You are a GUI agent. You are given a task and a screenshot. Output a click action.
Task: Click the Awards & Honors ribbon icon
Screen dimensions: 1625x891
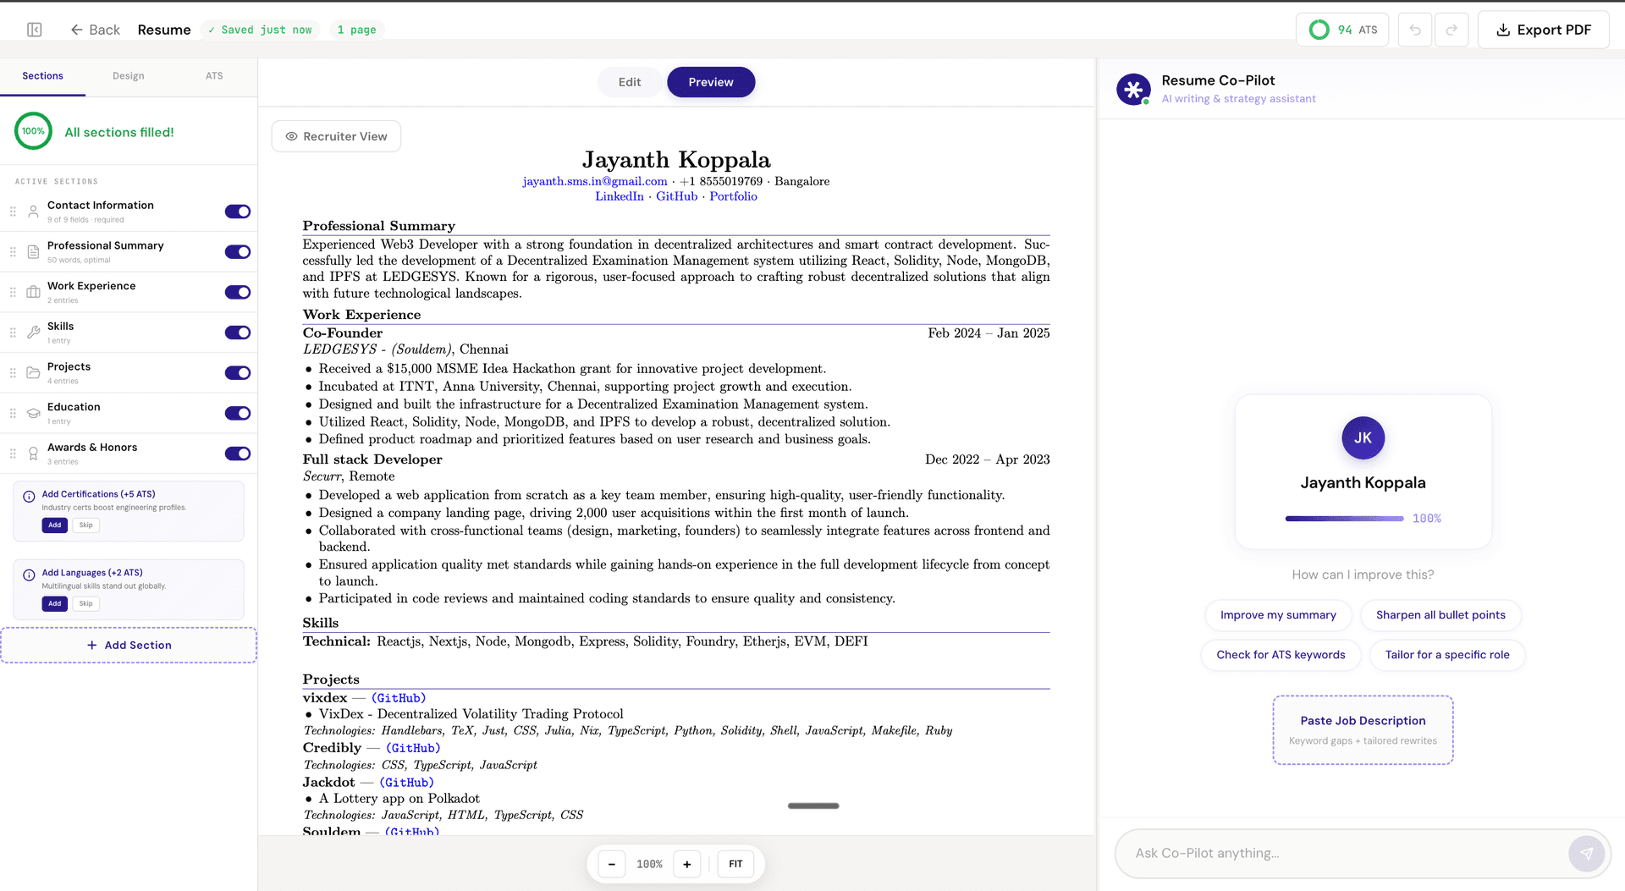coord(33,454)
